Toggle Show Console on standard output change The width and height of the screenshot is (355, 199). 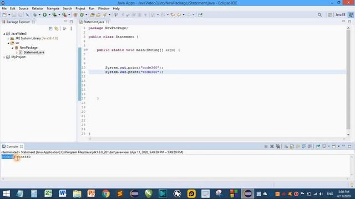tap(304, 146)
